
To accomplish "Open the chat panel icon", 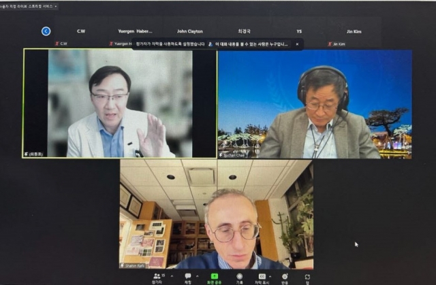I will point(188,276).
